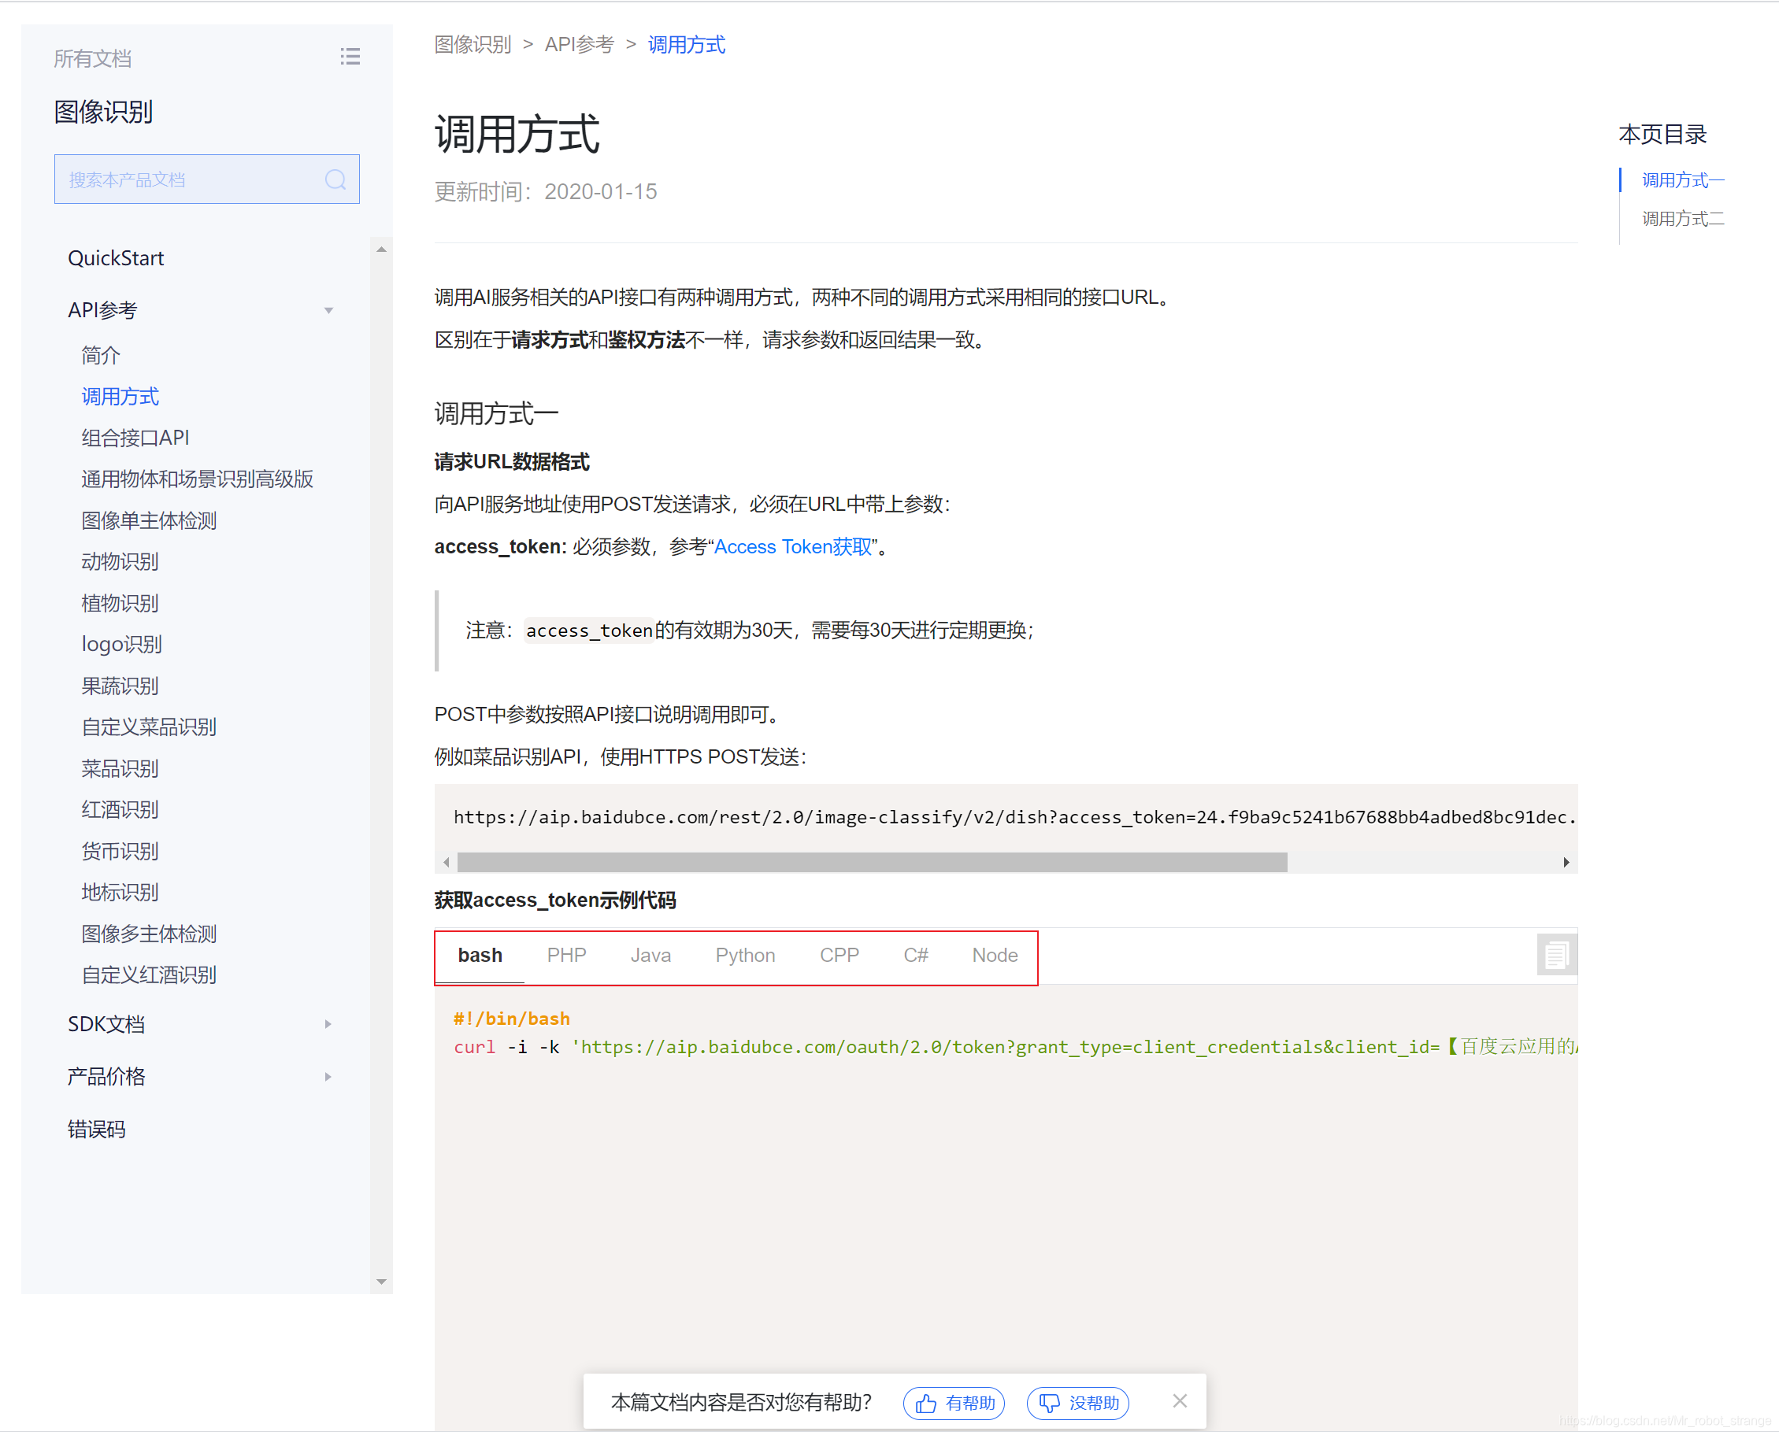Select the C# code tab
This screenshot has width=1779, height=1435.
[x=916, y=955]
